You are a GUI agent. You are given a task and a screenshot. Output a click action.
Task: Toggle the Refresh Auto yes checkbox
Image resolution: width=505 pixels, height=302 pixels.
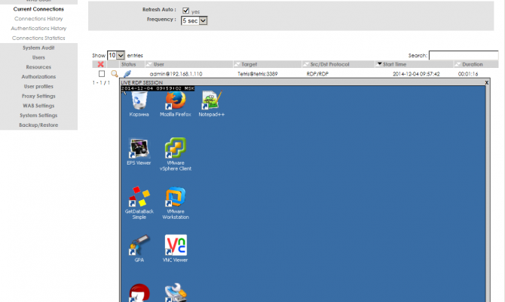coord(185,11)
